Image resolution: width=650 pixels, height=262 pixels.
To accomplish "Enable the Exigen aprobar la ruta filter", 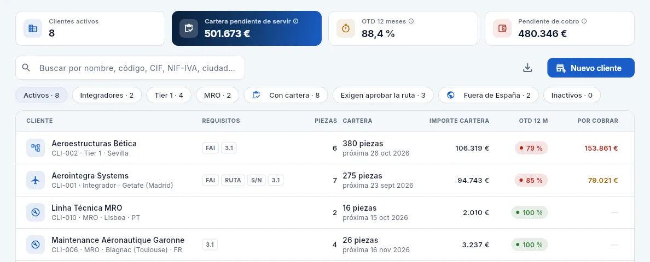I will pyautogui.click(x=383, y=95).
